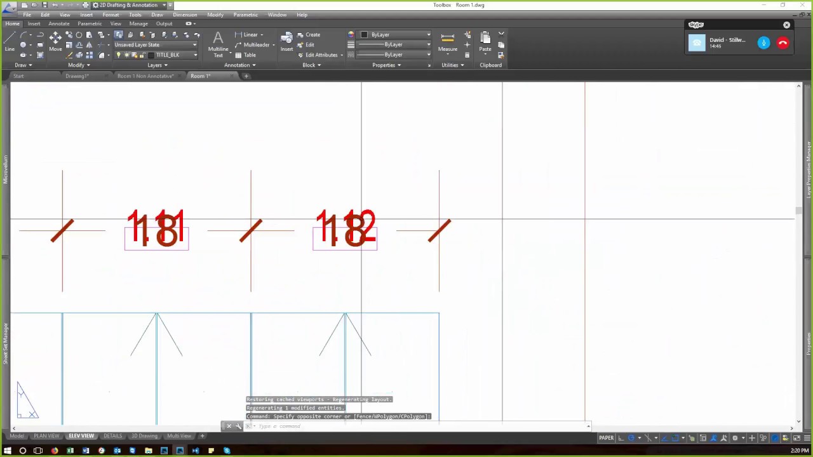Expand the Block panel

coord(312,65)
